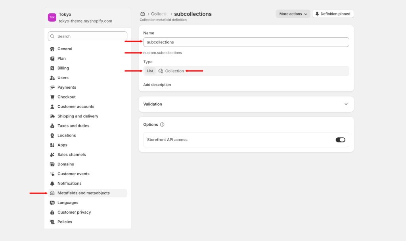
Task: Select Checkout in settings menu
Action: pos(88,97)
